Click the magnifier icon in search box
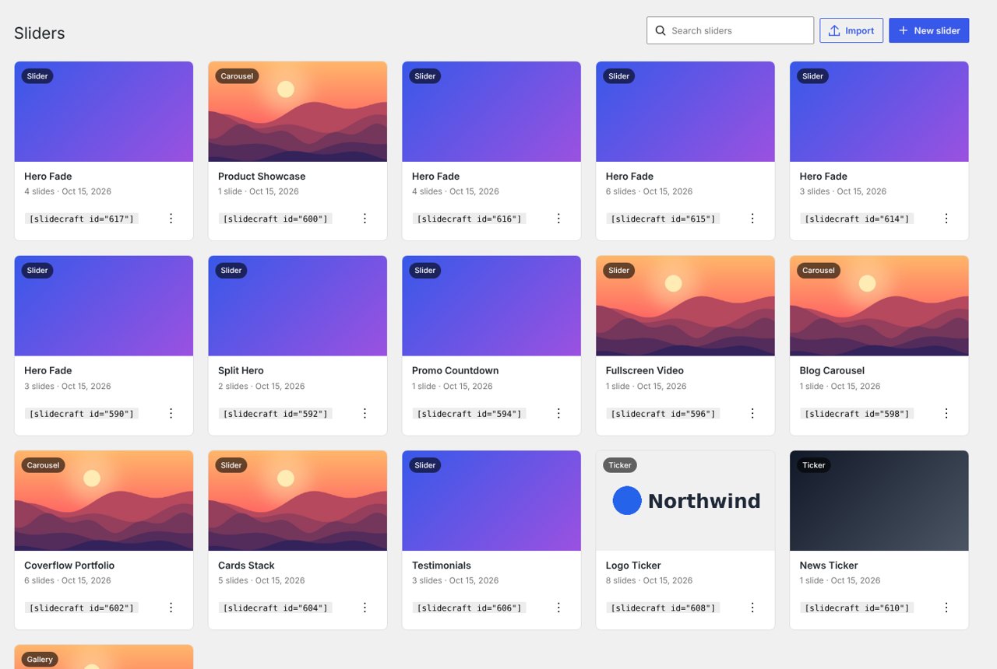Image resolution: width=997 pixels, height=669 pixels. coord(661,30)
